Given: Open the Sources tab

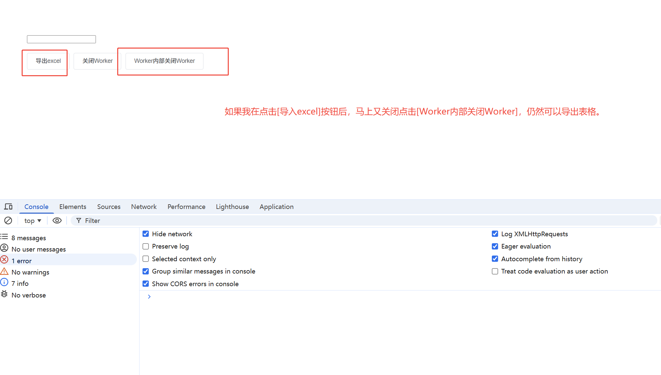Looking at the screenshot, I should coord(109,207).
